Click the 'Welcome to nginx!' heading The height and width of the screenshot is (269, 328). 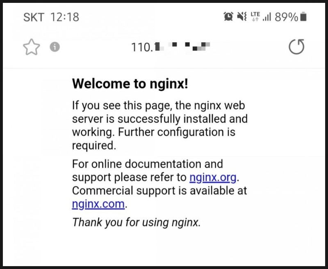coord(130,84)
